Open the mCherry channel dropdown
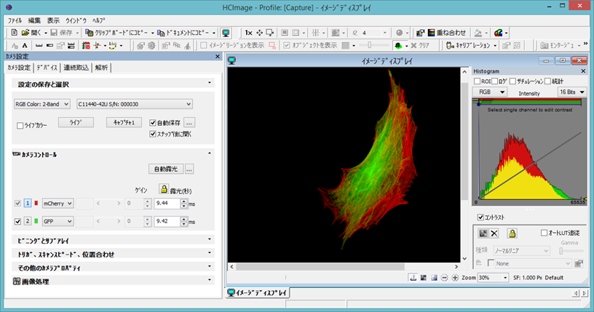 click(x=58, y=203)
